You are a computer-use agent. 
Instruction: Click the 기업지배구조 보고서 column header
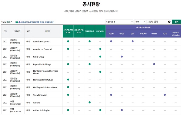(79, 31)
